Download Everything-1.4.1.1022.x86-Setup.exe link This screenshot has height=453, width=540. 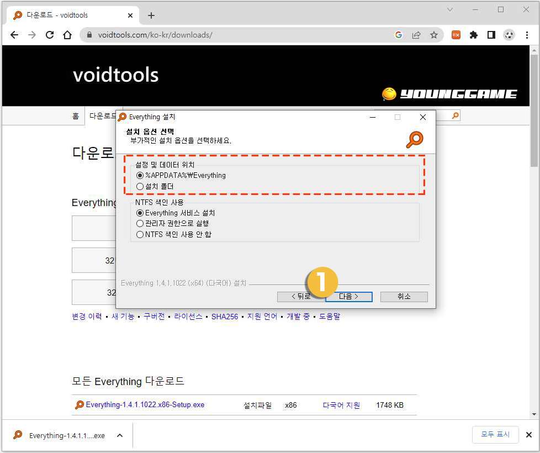[x=145, y=405]
